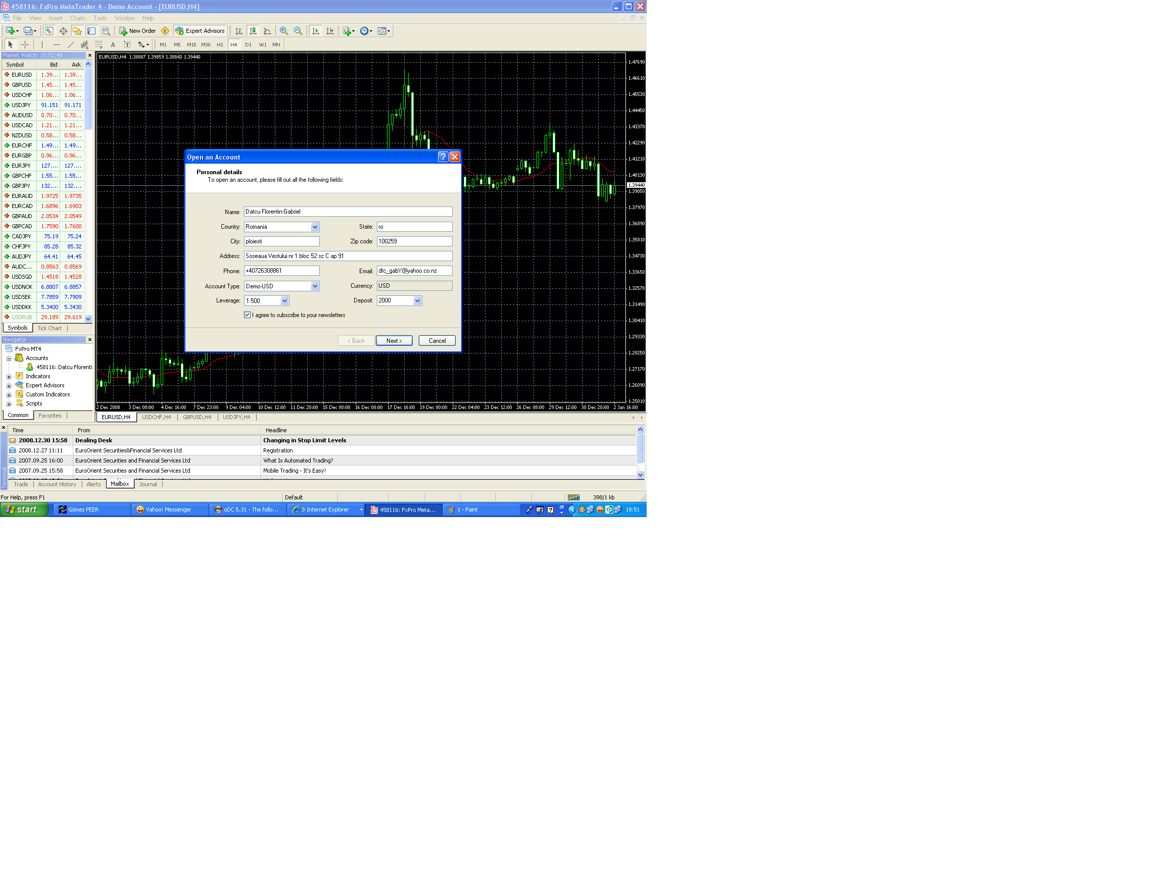The height and width of the screenshot is (872, 1167).
Task: Select the text 'A' tool
Action: click(113, 45)
